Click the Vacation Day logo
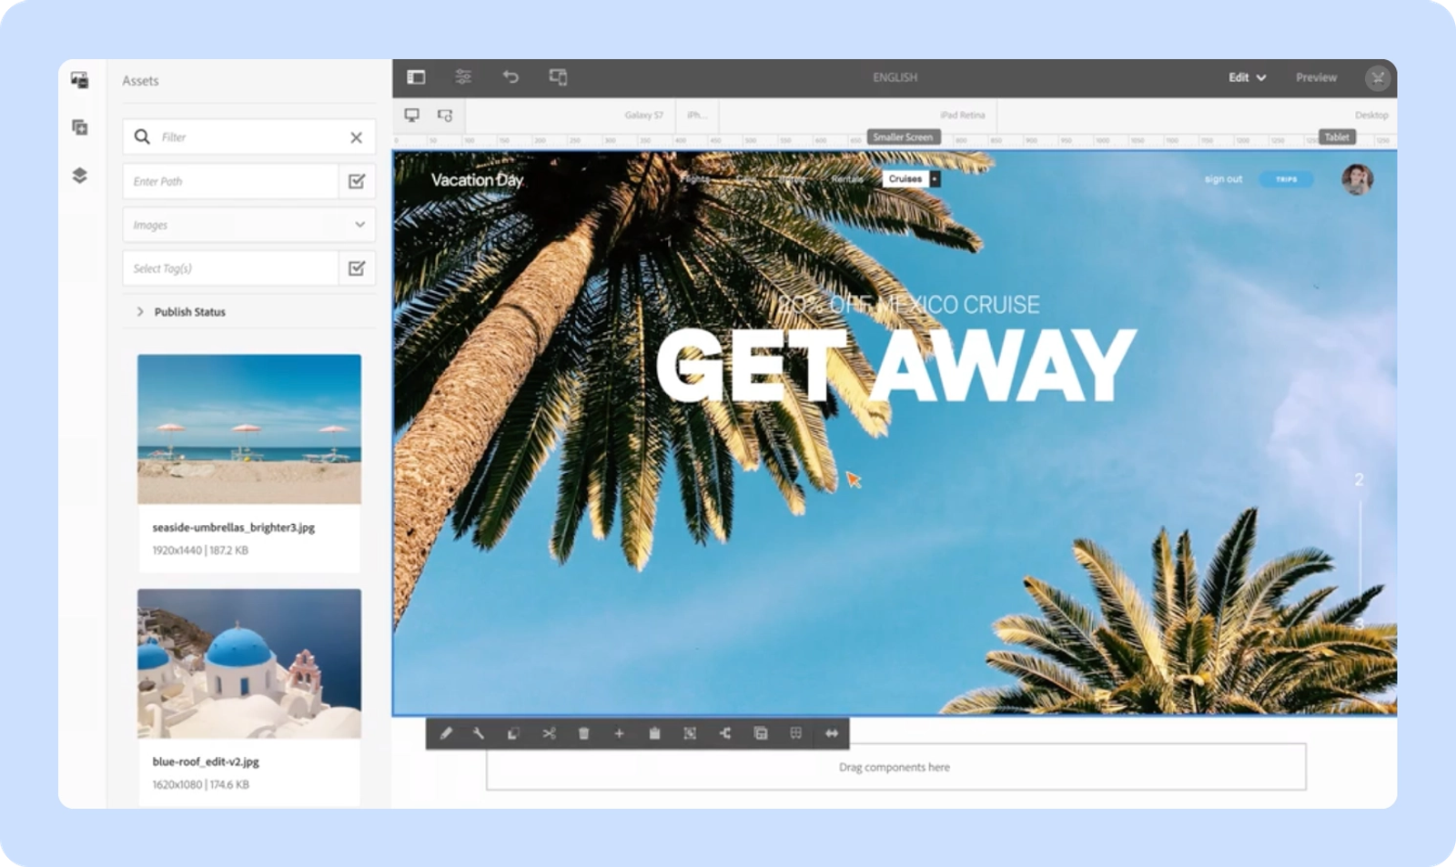Screen dimensions: 1456x867 click(x=477, y=180)
